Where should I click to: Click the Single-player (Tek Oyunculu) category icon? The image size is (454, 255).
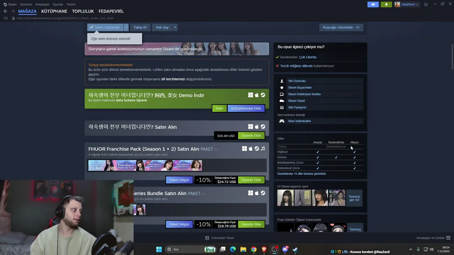282,81
